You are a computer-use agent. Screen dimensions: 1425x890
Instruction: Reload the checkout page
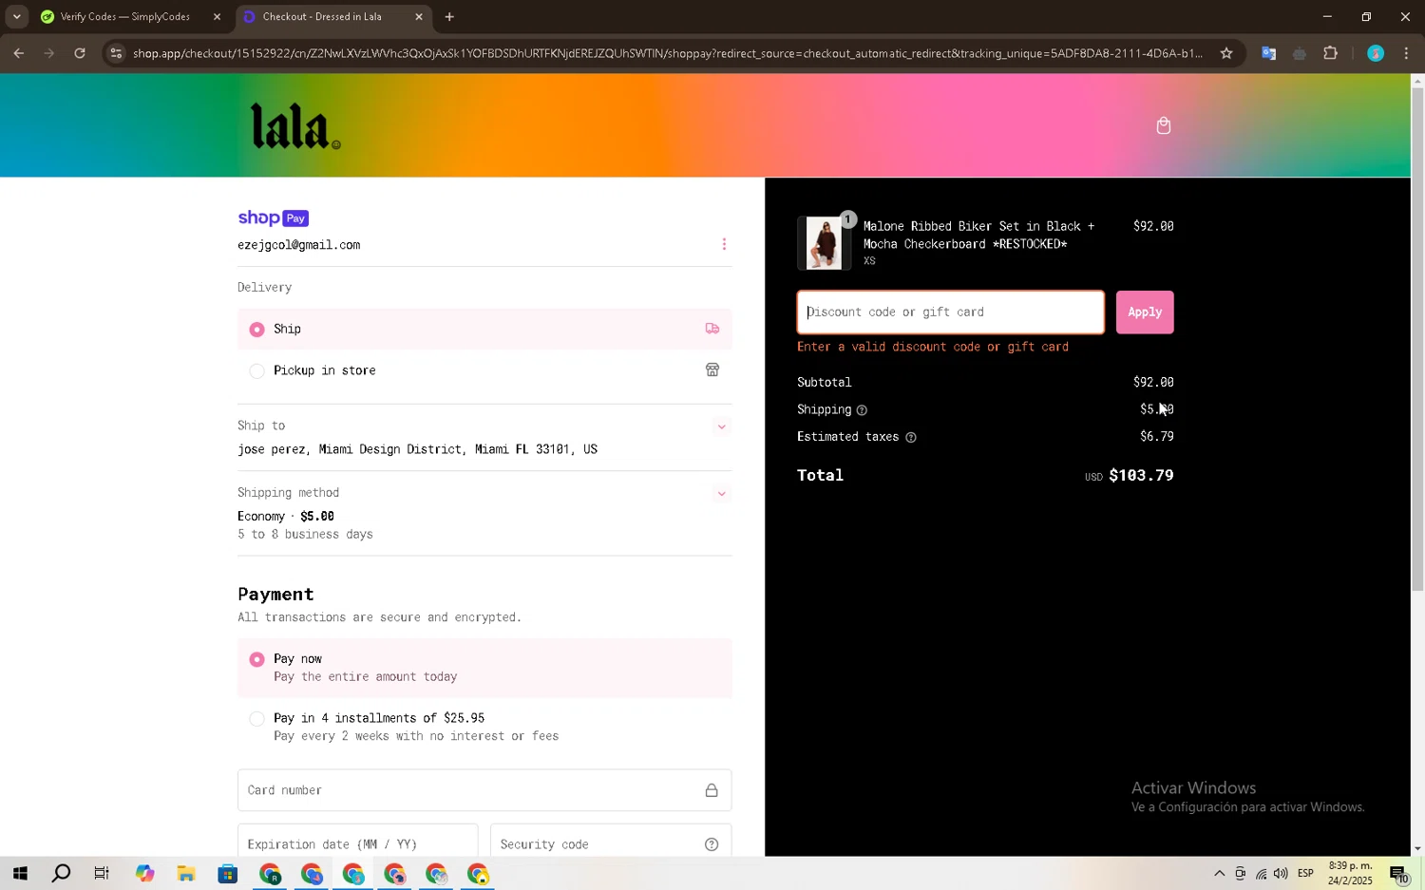coord(80,53)
